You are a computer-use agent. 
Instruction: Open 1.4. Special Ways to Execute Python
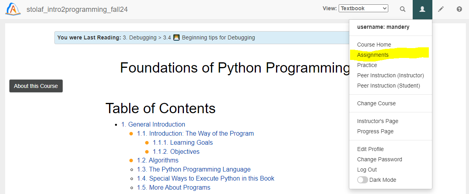click(x=206, y=179)
